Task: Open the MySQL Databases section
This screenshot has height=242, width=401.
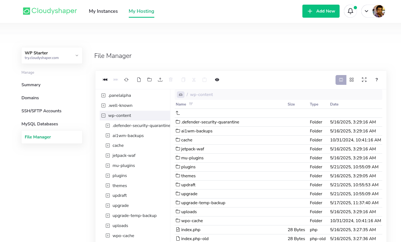Action: (x=40, y=124)
